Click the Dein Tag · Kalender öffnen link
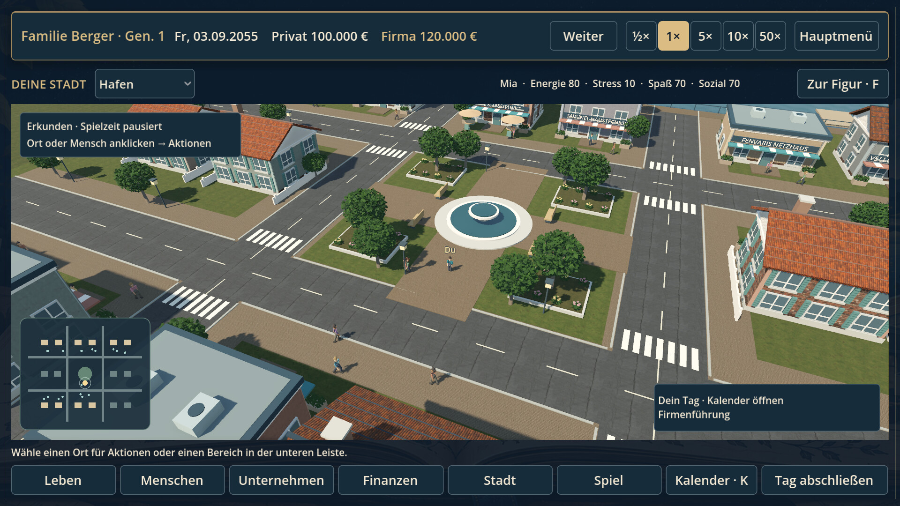This screenshot has width=900, height=506. [x=720, y=401]
